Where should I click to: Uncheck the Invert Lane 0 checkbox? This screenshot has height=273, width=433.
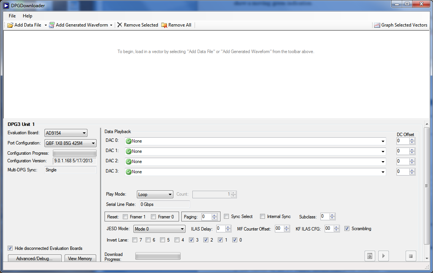(235, 240)
